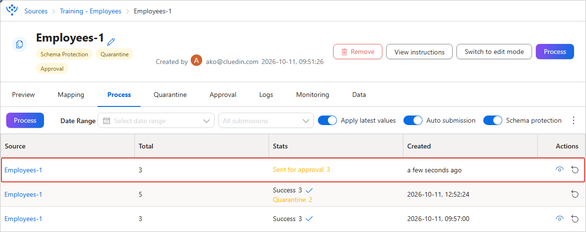Screen dimensions: 586x232
Task: Switch to the Mapping tab
Action: click(x=71, y=95)
